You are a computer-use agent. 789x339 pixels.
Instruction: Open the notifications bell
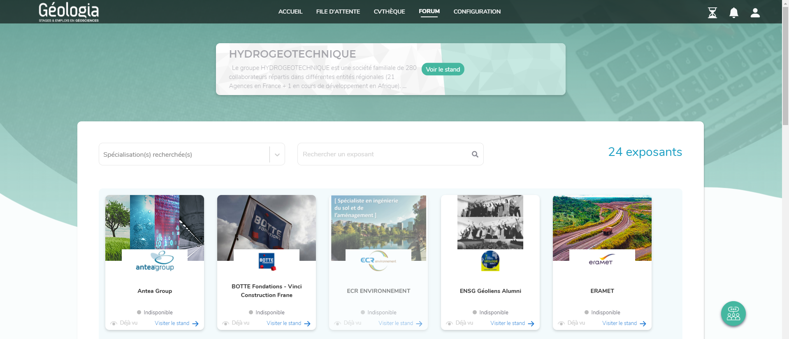point(733,13)
